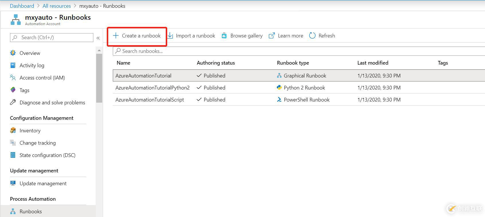Open Browse gallery via its bag icon
This screenshot has width=485, height=217.
point(224,36)
